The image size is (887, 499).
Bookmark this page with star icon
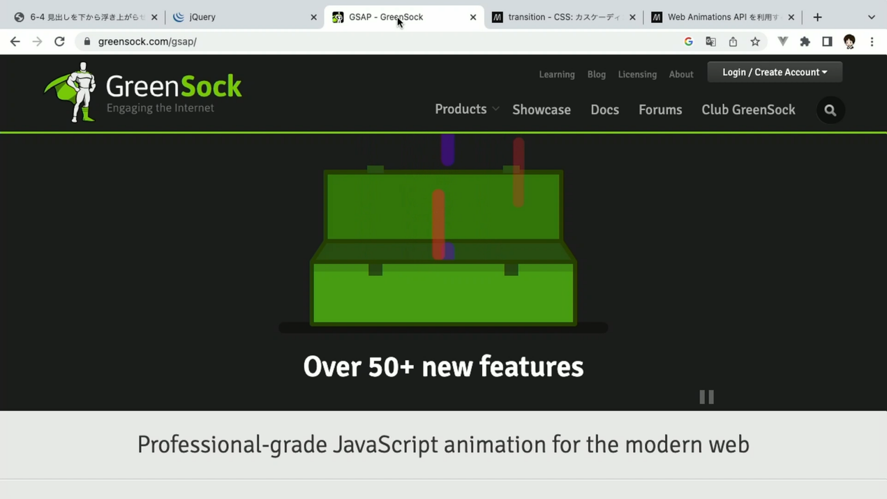(755, 42)
